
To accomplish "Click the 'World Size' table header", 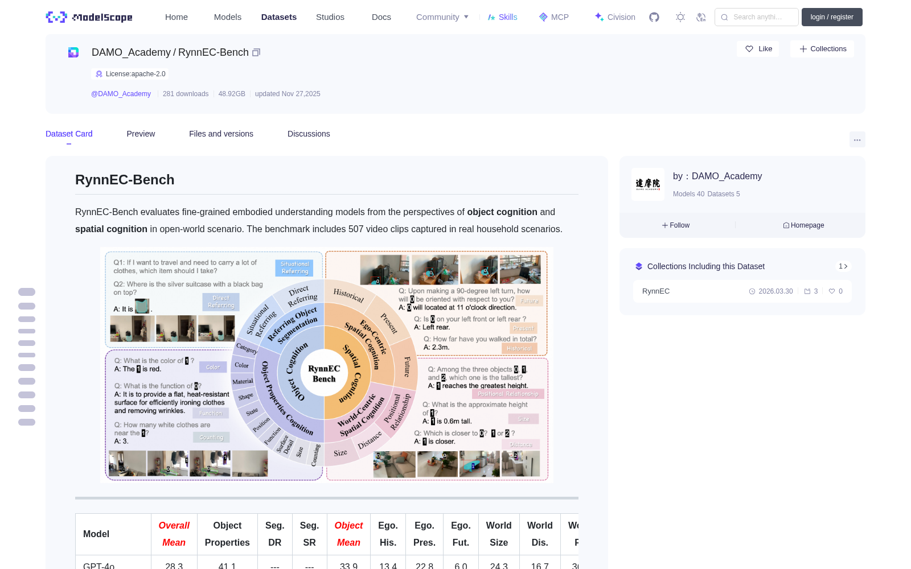I will pyautogui.click(x=499, y=534).
